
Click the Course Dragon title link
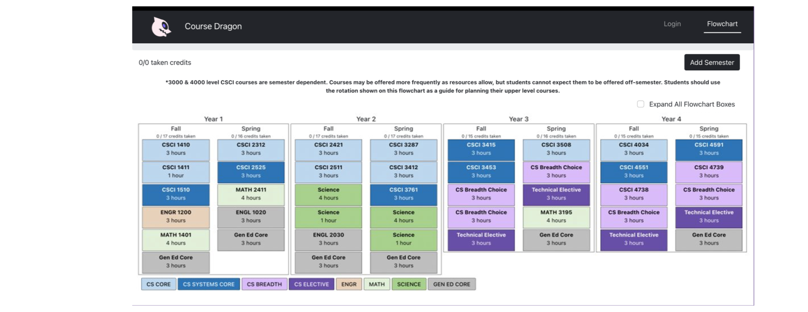tap(213, 26)
